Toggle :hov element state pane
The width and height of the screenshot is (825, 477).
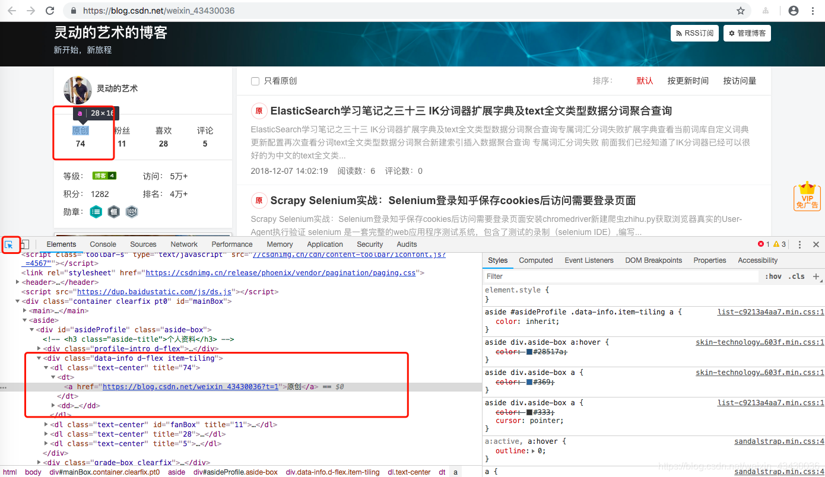coord(773,276)
